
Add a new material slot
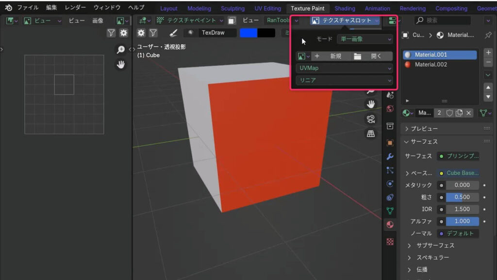[x=488, y=52]
